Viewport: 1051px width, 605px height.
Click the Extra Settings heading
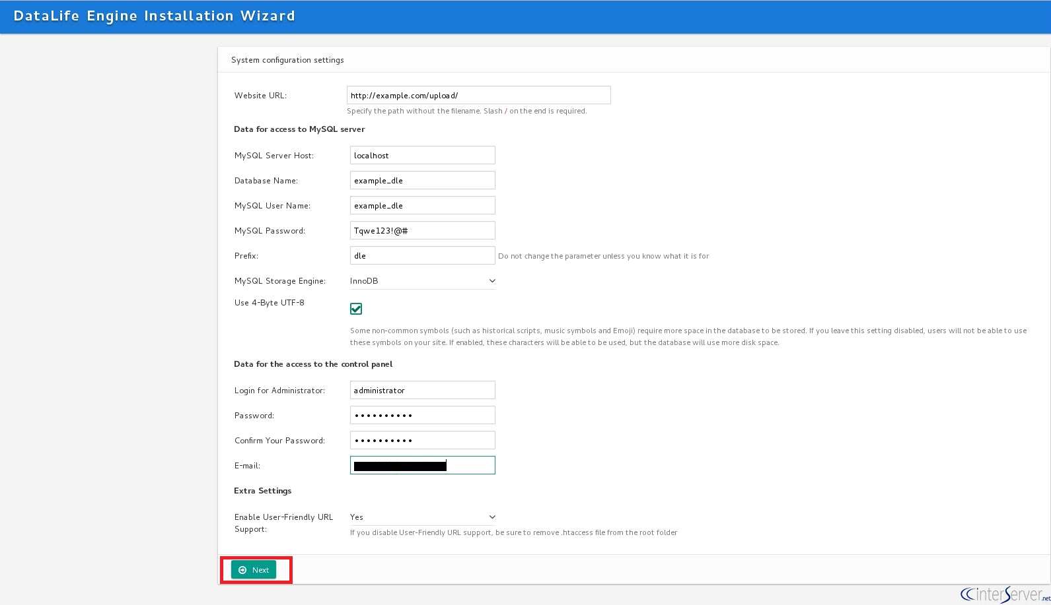tap(263, 491)
